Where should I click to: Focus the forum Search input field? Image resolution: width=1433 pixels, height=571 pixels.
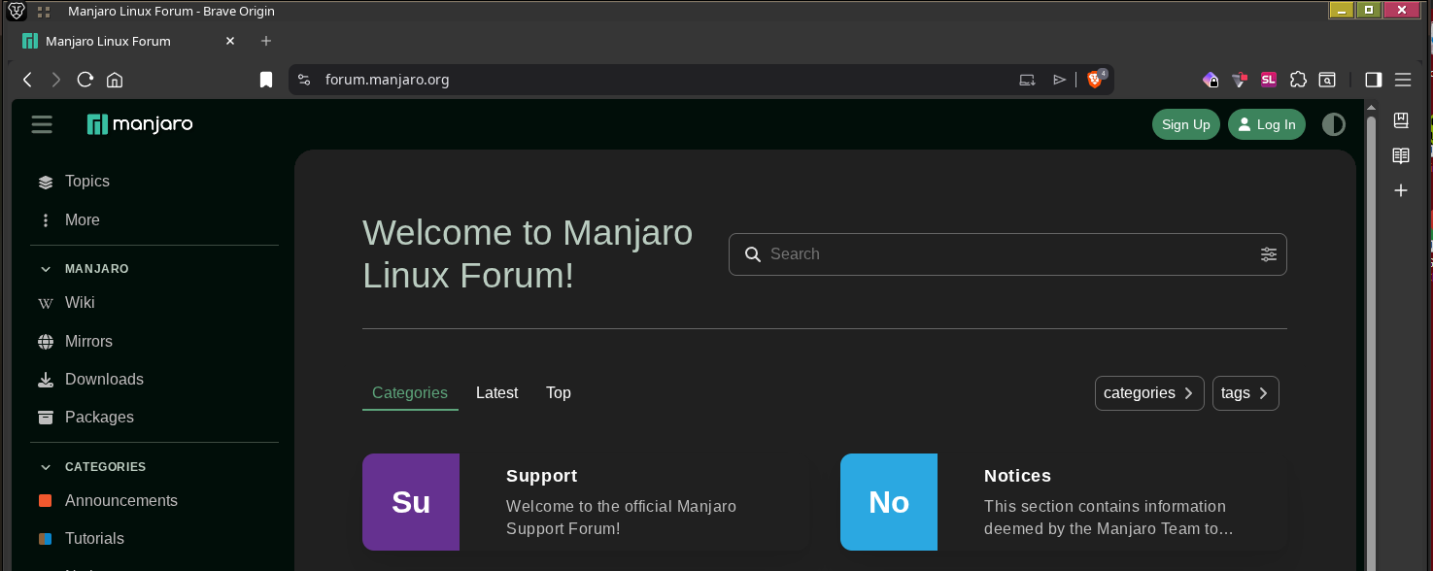click(1007, 254)
